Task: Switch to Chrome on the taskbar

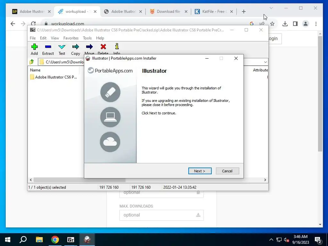Action: (55, 240)
